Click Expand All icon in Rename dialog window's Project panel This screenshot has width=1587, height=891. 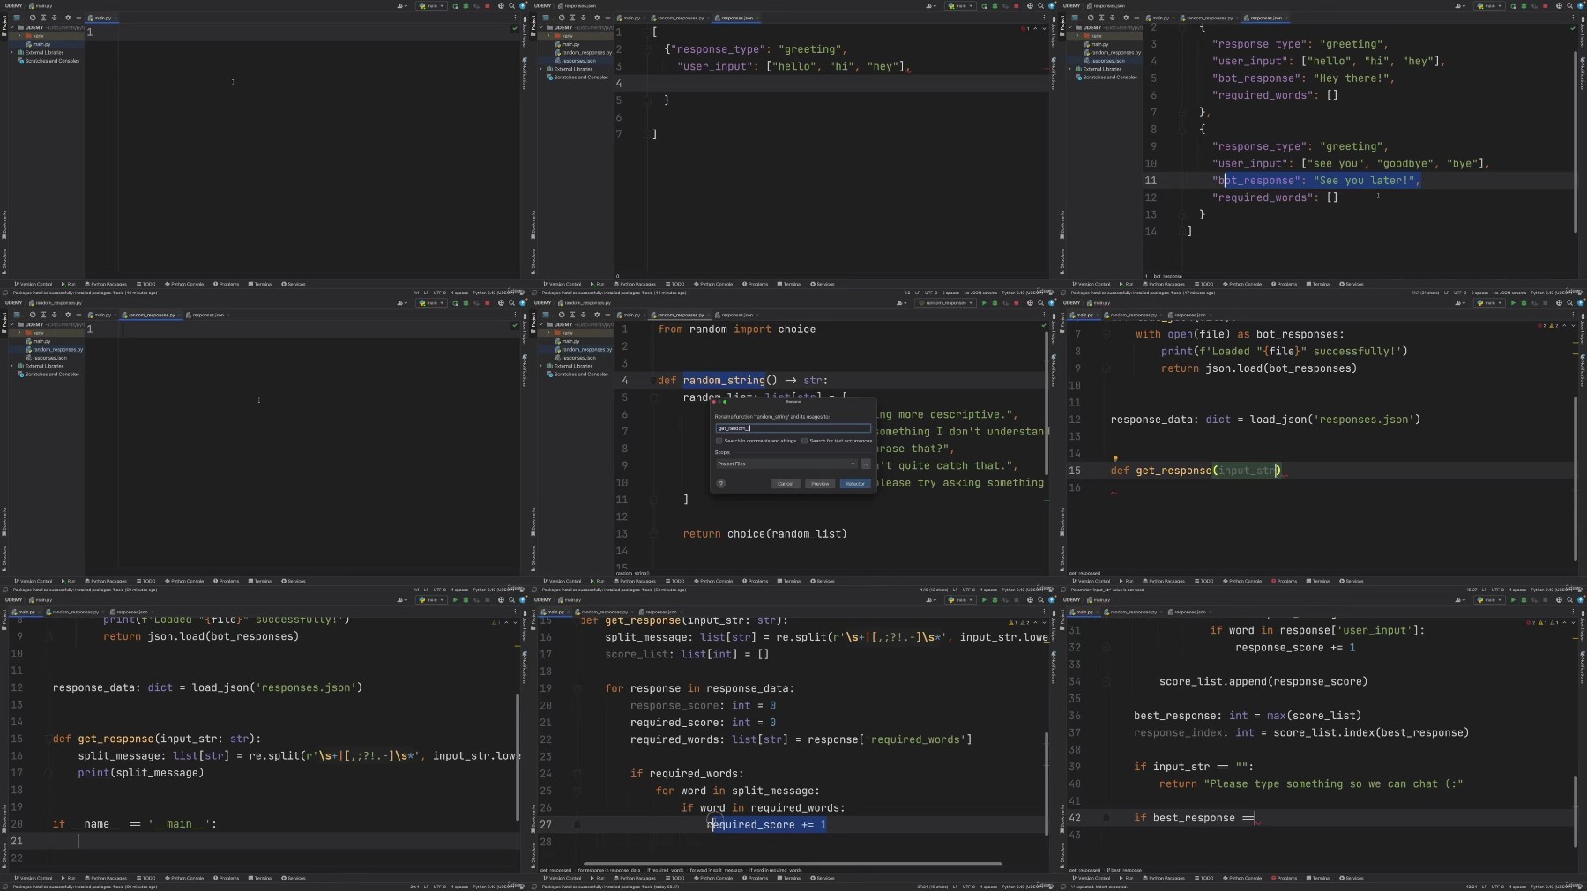point(572,315)
